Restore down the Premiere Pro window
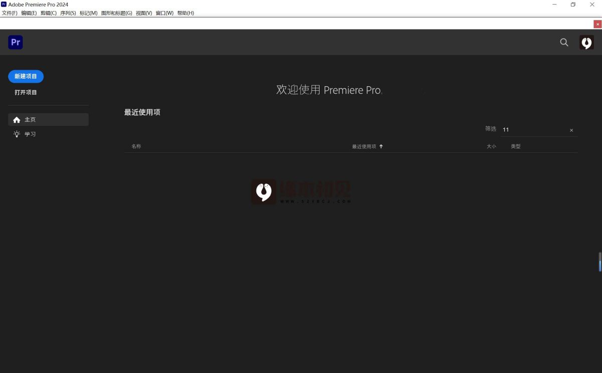Viewport: 602px width, 373px height. tap(573, 5)
